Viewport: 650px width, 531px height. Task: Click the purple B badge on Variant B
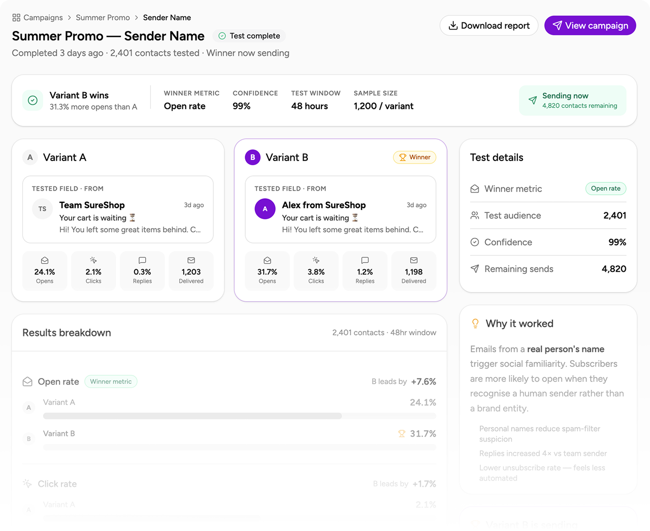252,158
